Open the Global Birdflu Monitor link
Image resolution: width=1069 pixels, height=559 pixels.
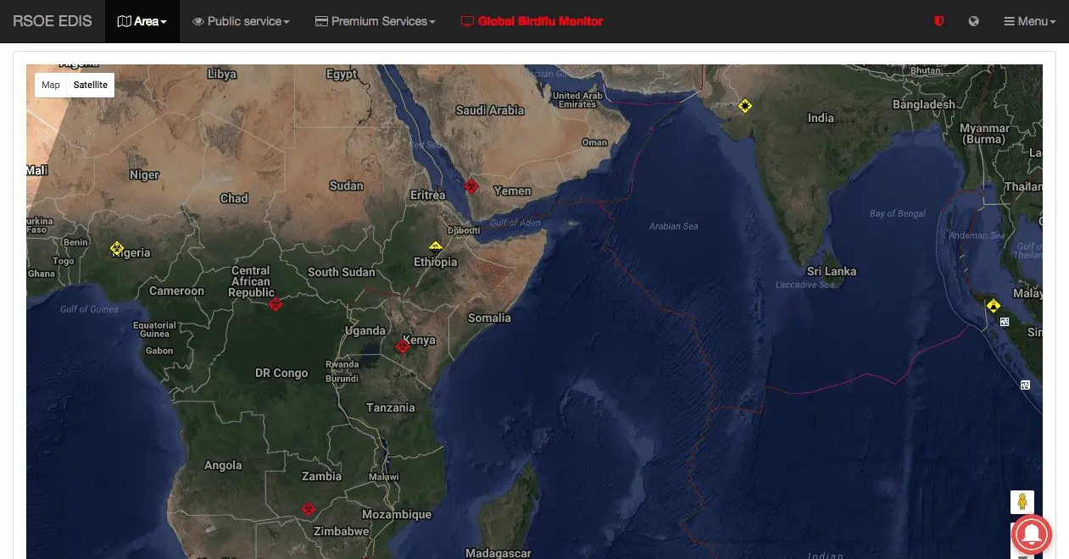click(x=532, y=21)
